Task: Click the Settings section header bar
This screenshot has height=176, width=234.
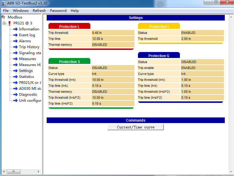Action: pyautogui.click(x=136, y=18)
